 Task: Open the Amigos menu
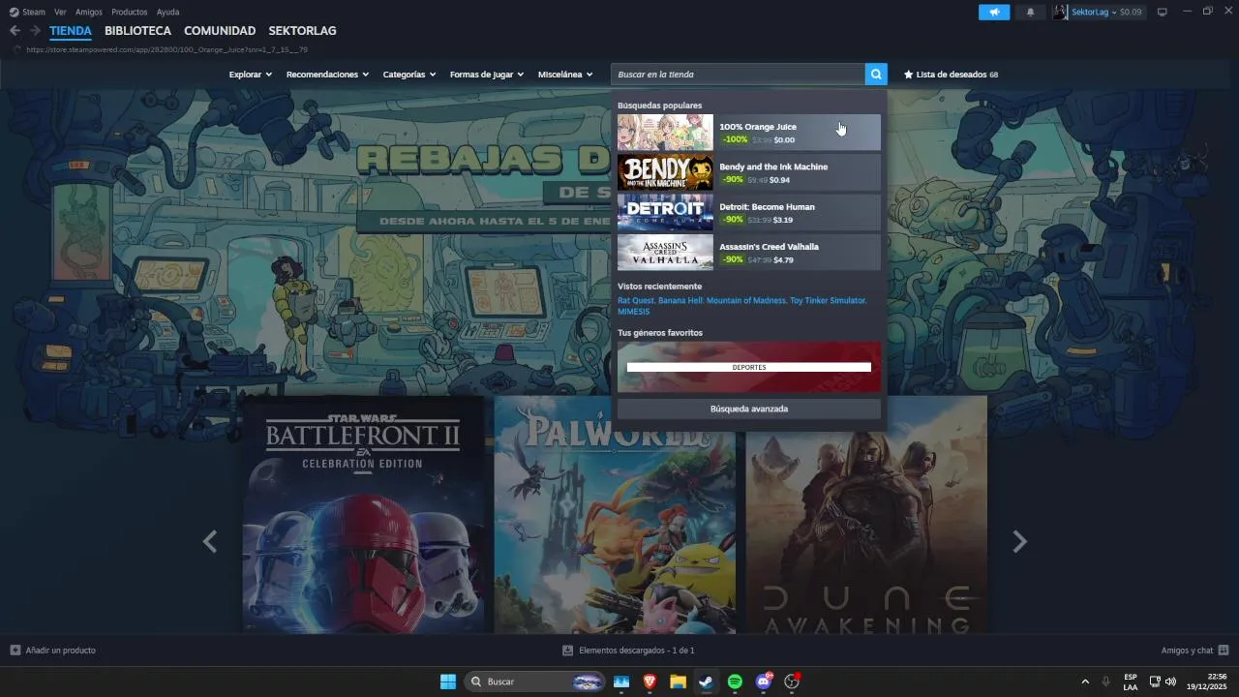coord(89,12)
